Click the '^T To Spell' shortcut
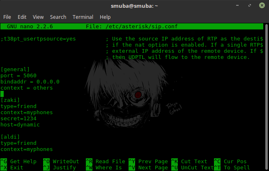 tap(232, 168)
